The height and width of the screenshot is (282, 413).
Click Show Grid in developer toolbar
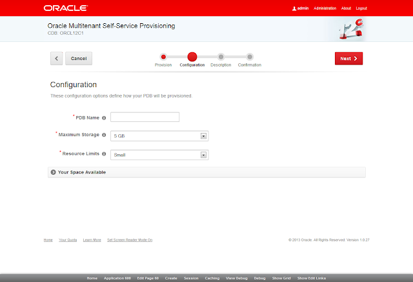point(281,278)
